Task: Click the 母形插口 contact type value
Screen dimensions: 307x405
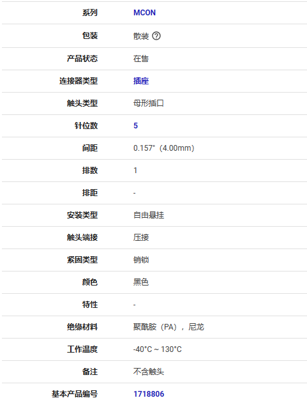Action: point(149,103)
